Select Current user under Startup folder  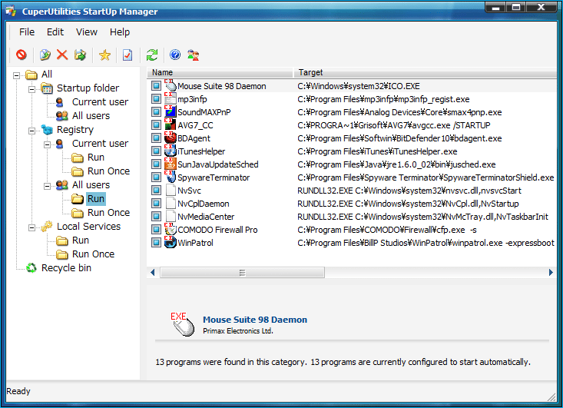100,102
